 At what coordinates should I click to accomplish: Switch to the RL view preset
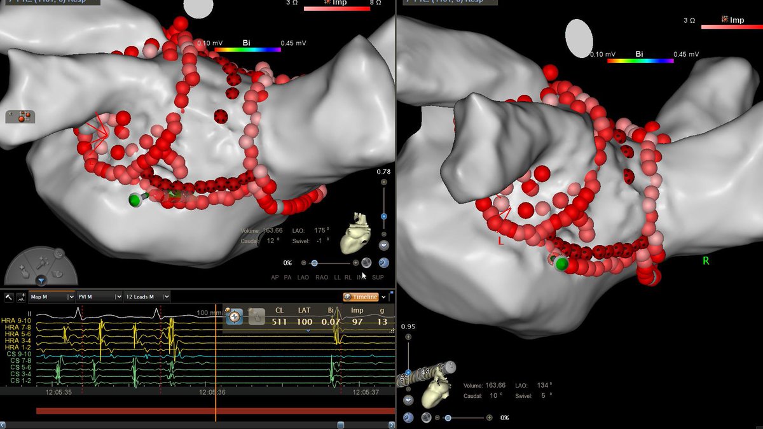point(348,277)
